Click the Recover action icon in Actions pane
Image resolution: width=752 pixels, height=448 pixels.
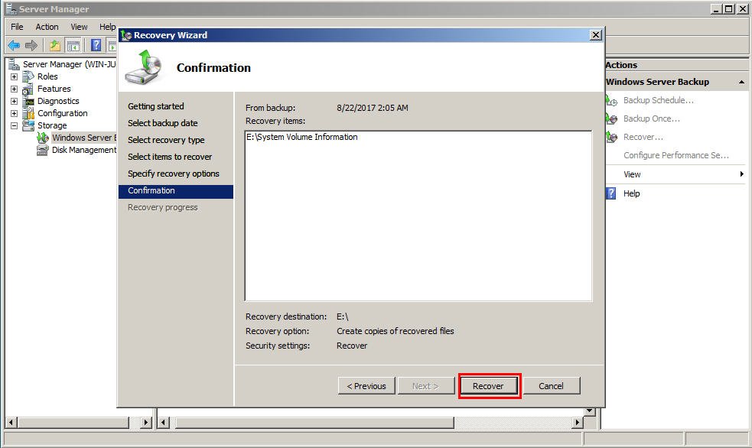coord(611,137)
